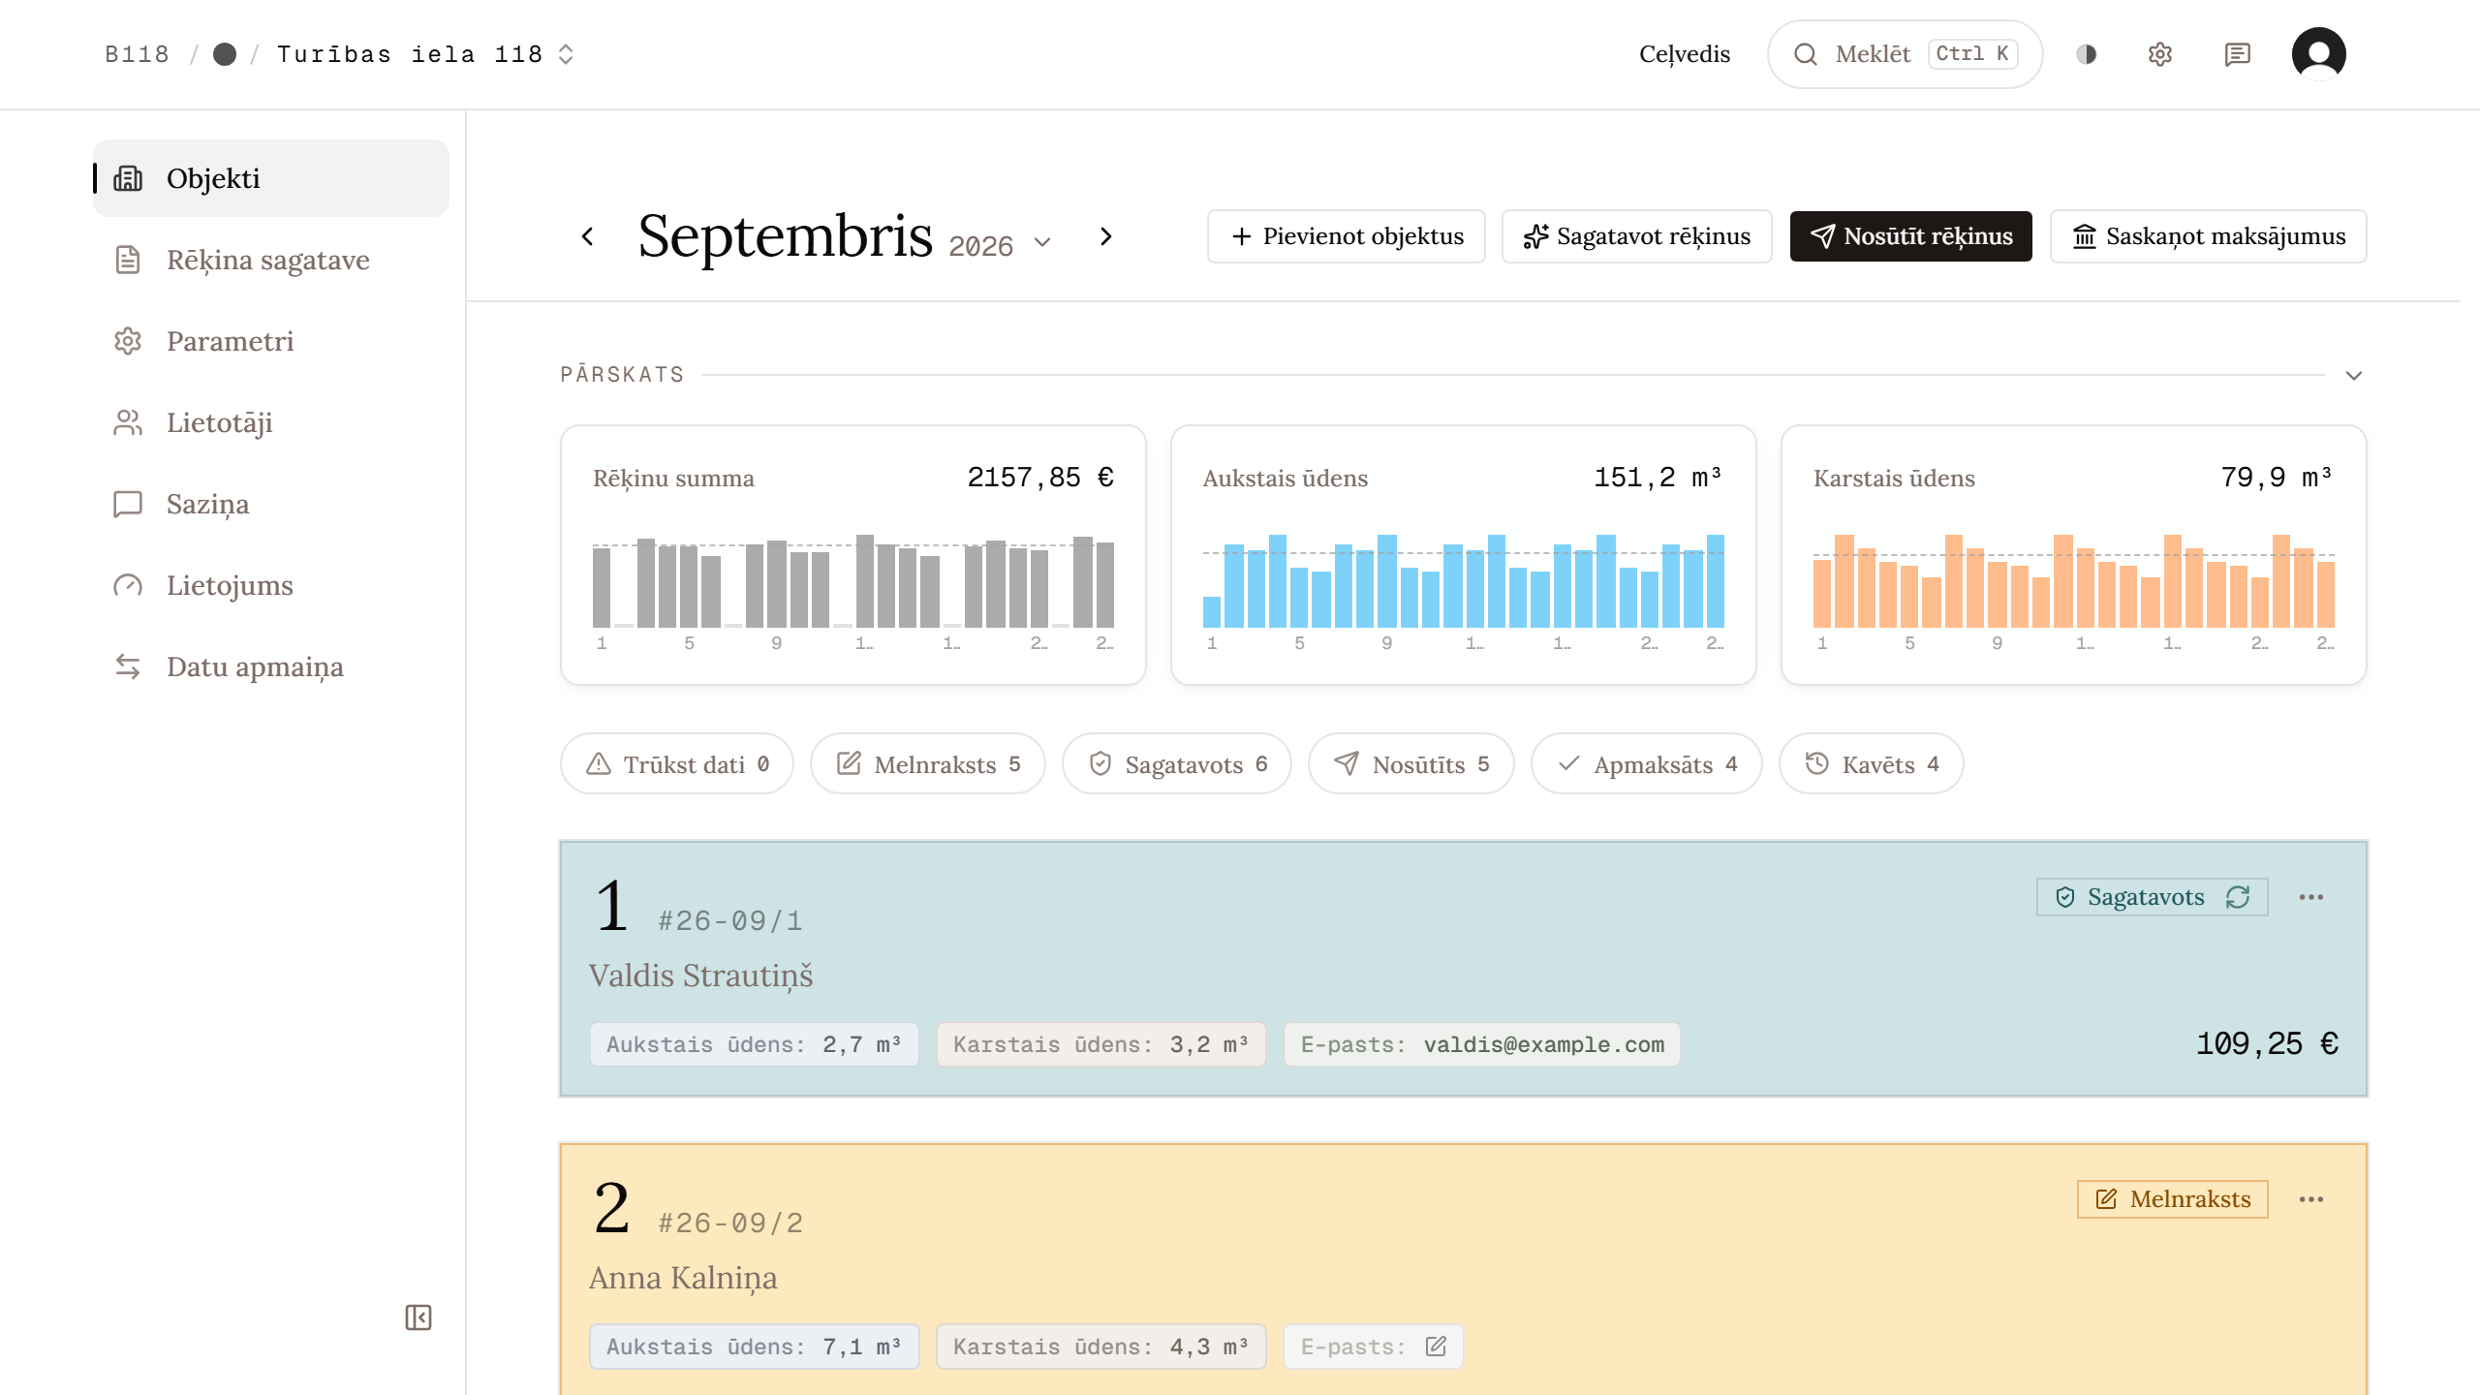Edit the empty E-pasts field icon

pyautogui.click(x=1436, y=1347)
